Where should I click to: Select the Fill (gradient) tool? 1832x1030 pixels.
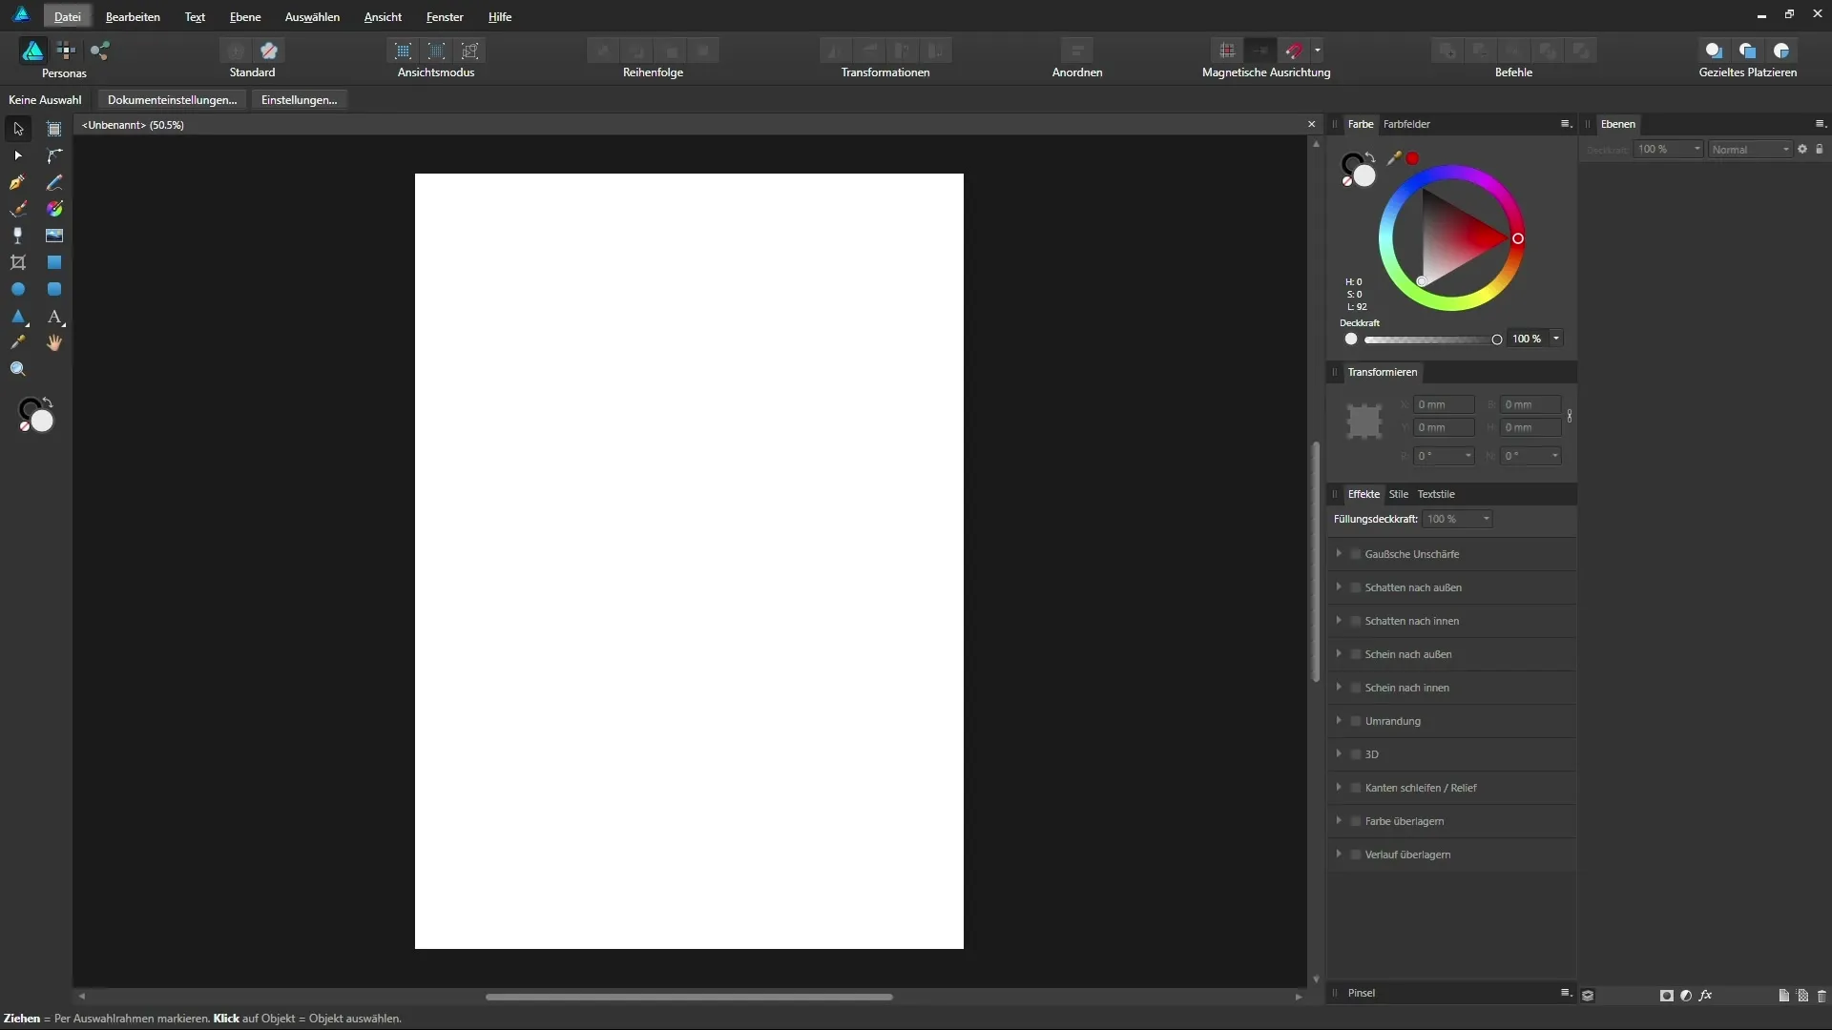pyautogui.click(x=54, y=209)
